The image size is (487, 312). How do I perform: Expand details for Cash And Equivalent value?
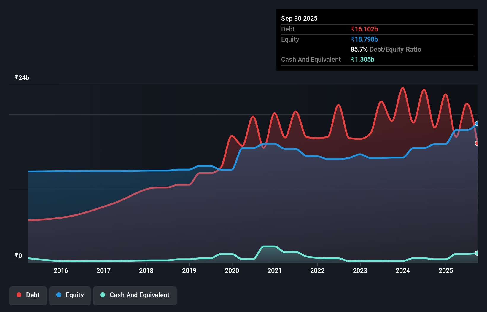pos(362,59)
